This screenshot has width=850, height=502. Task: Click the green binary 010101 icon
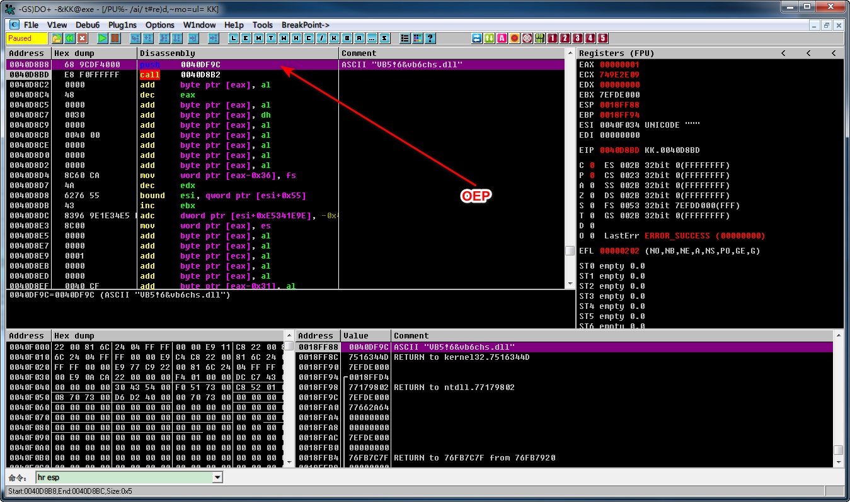540,38
